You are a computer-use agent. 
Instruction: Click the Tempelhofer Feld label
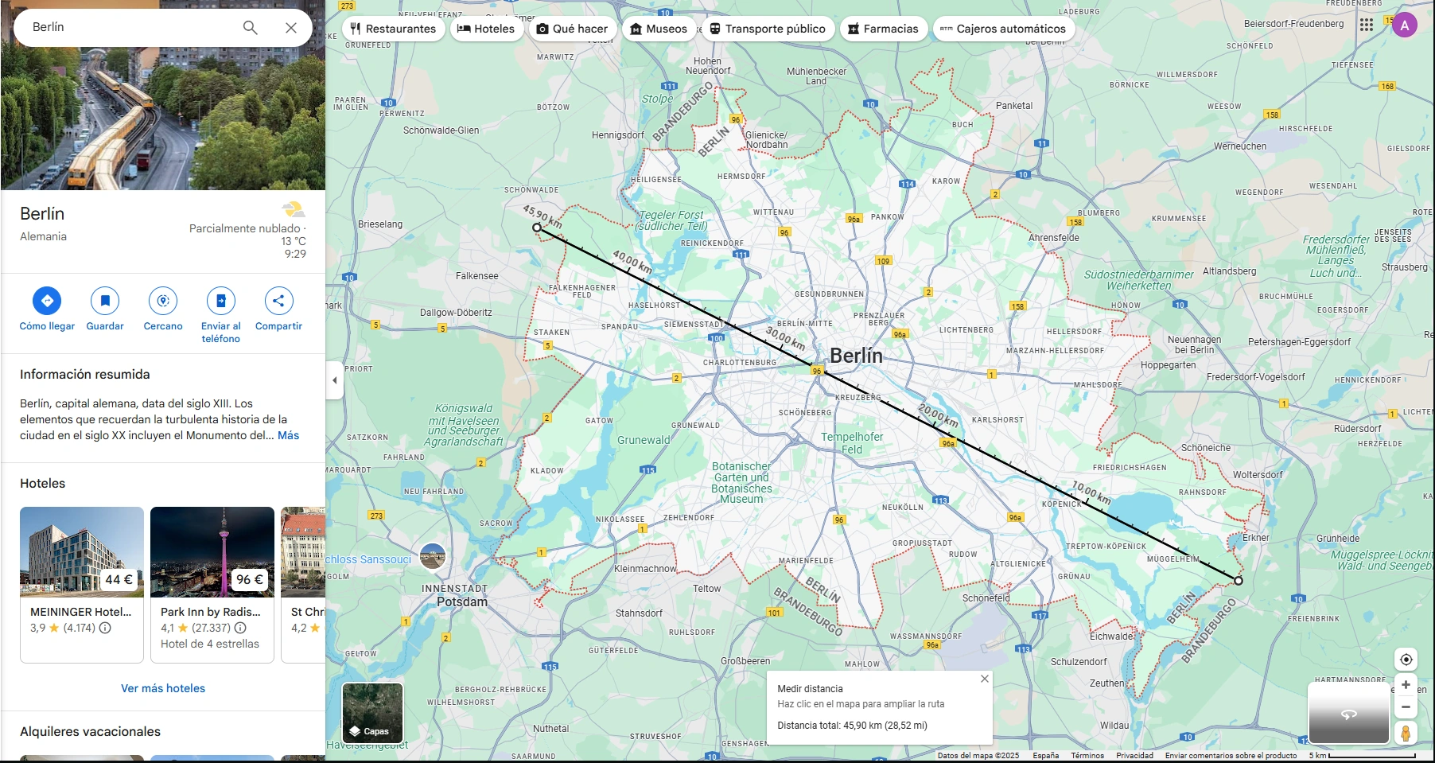[x=852, y=443]
